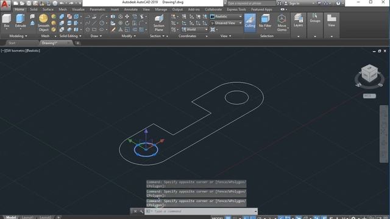
Task: Toggle the grid display in status bar
Action: pyautogui.click(x=228, y=218)
